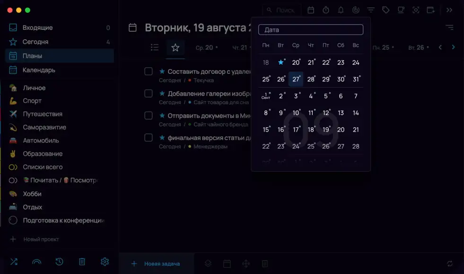The image size is (464, 274).
Task: Click the shuffle icon in bottom sidebar
Action: click(13, 262)
